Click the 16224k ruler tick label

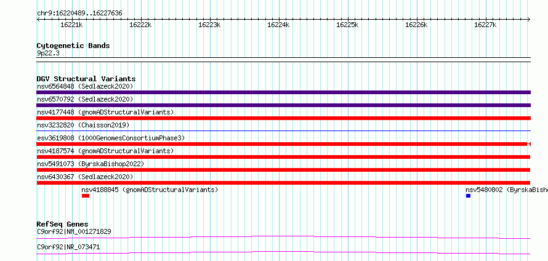point(278,25)
